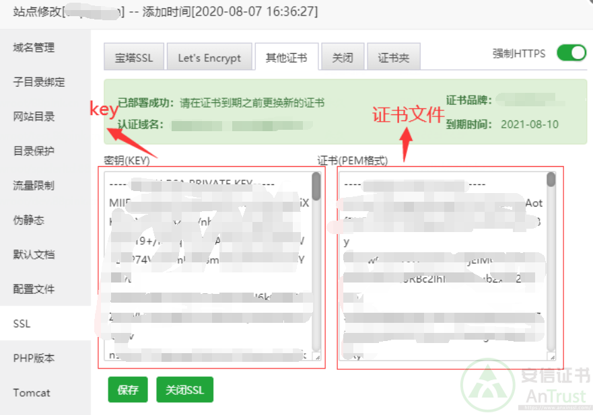Open 域名管理 in sidebar

(34, 48)
